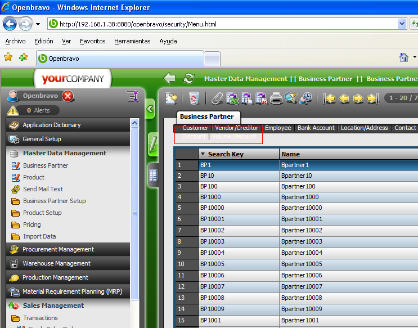Viewport: 418px width, 328px height.
Task: Open the Audit Trail clock icon
Action: pos(305,98)
